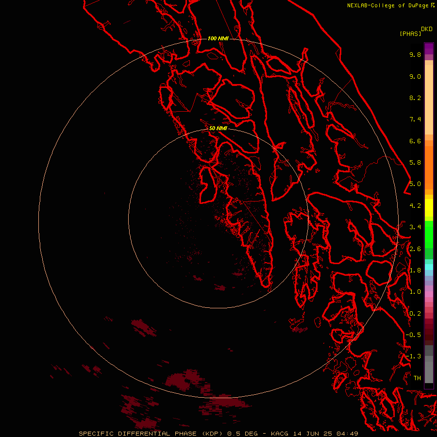
Task: Select the 7.4 value on the legend
Action: 415,119
